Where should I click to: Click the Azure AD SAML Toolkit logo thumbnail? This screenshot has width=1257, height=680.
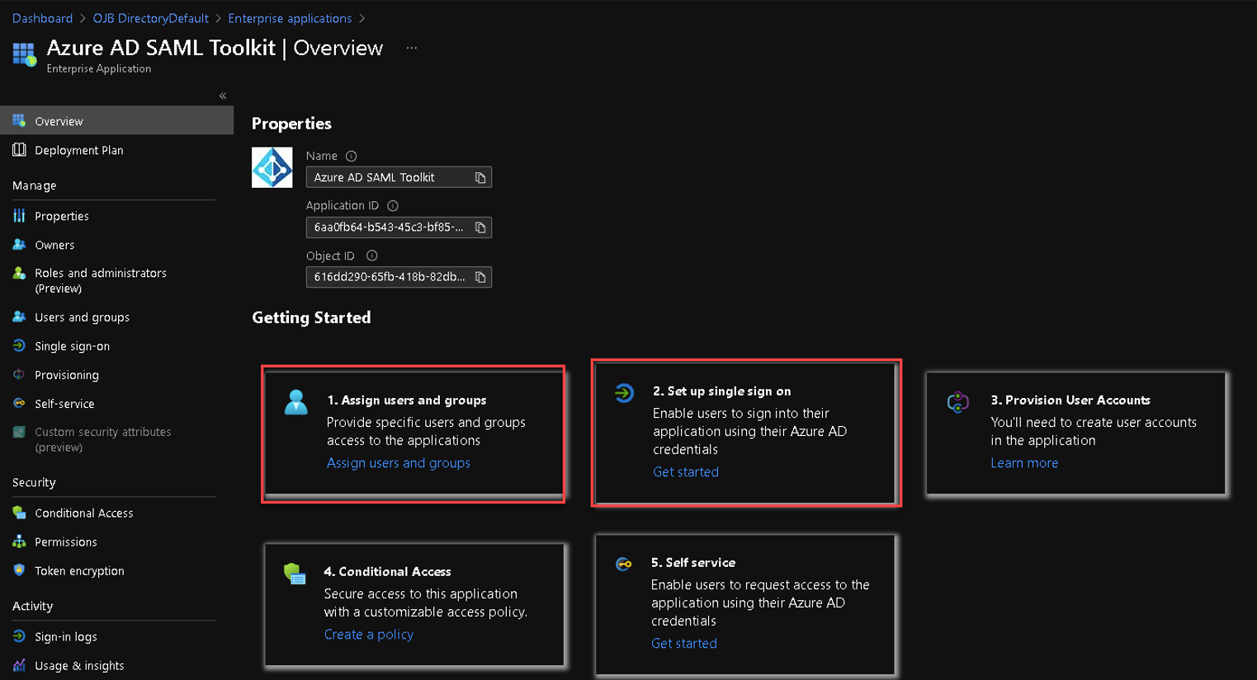click(x=272, y=167)
